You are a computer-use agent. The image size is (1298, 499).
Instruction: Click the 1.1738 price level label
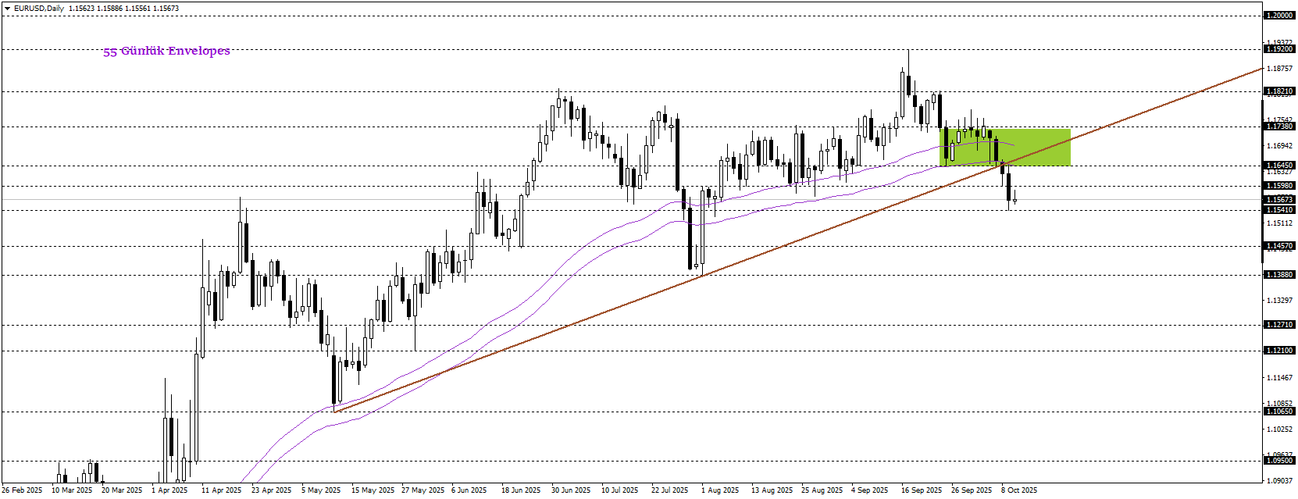pyautogui.click(x=1279, y=127)
